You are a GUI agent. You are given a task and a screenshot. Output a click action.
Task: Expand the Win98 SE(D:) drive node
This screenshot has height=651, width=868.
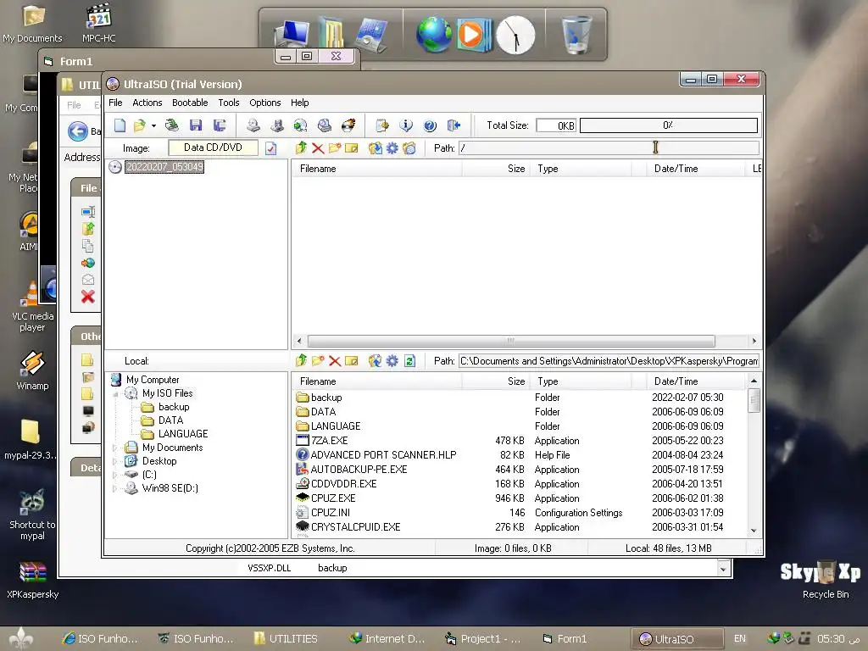tap(115, 488)
